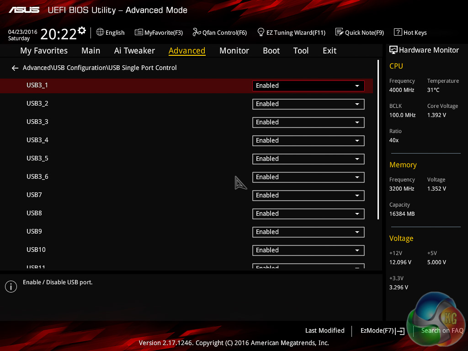Open the Monitor tab
Viewport: 468px width, 351px height.
point(234,51)
